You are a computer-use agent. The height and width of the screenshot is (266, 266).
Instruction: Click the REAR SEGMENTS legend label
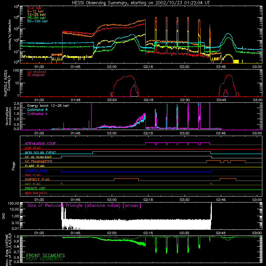pos(44,259)
